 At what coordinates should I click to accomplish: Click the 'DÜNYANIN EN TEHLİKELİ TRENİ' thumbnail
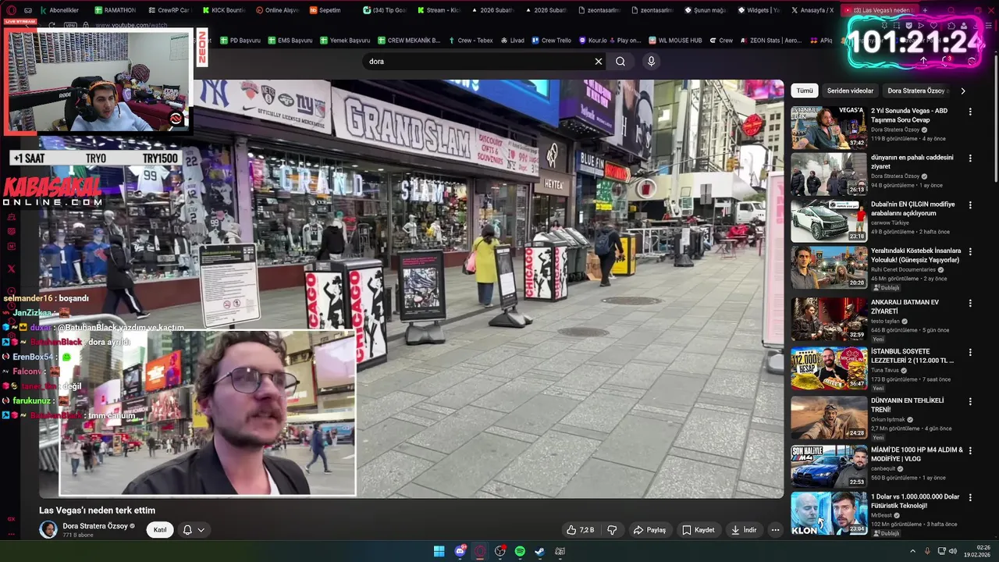point(829,418)
